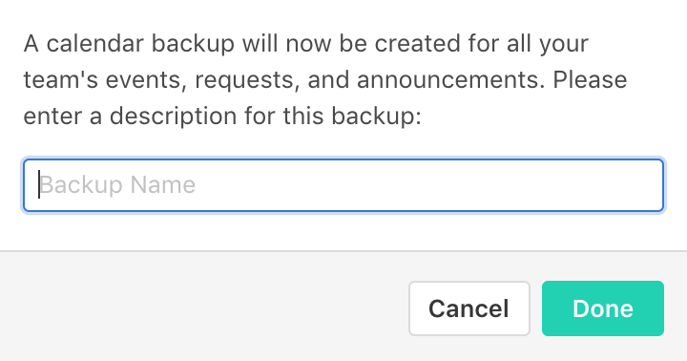
Task: Click the text "team's events, requests"
Action: pos(161,80)
